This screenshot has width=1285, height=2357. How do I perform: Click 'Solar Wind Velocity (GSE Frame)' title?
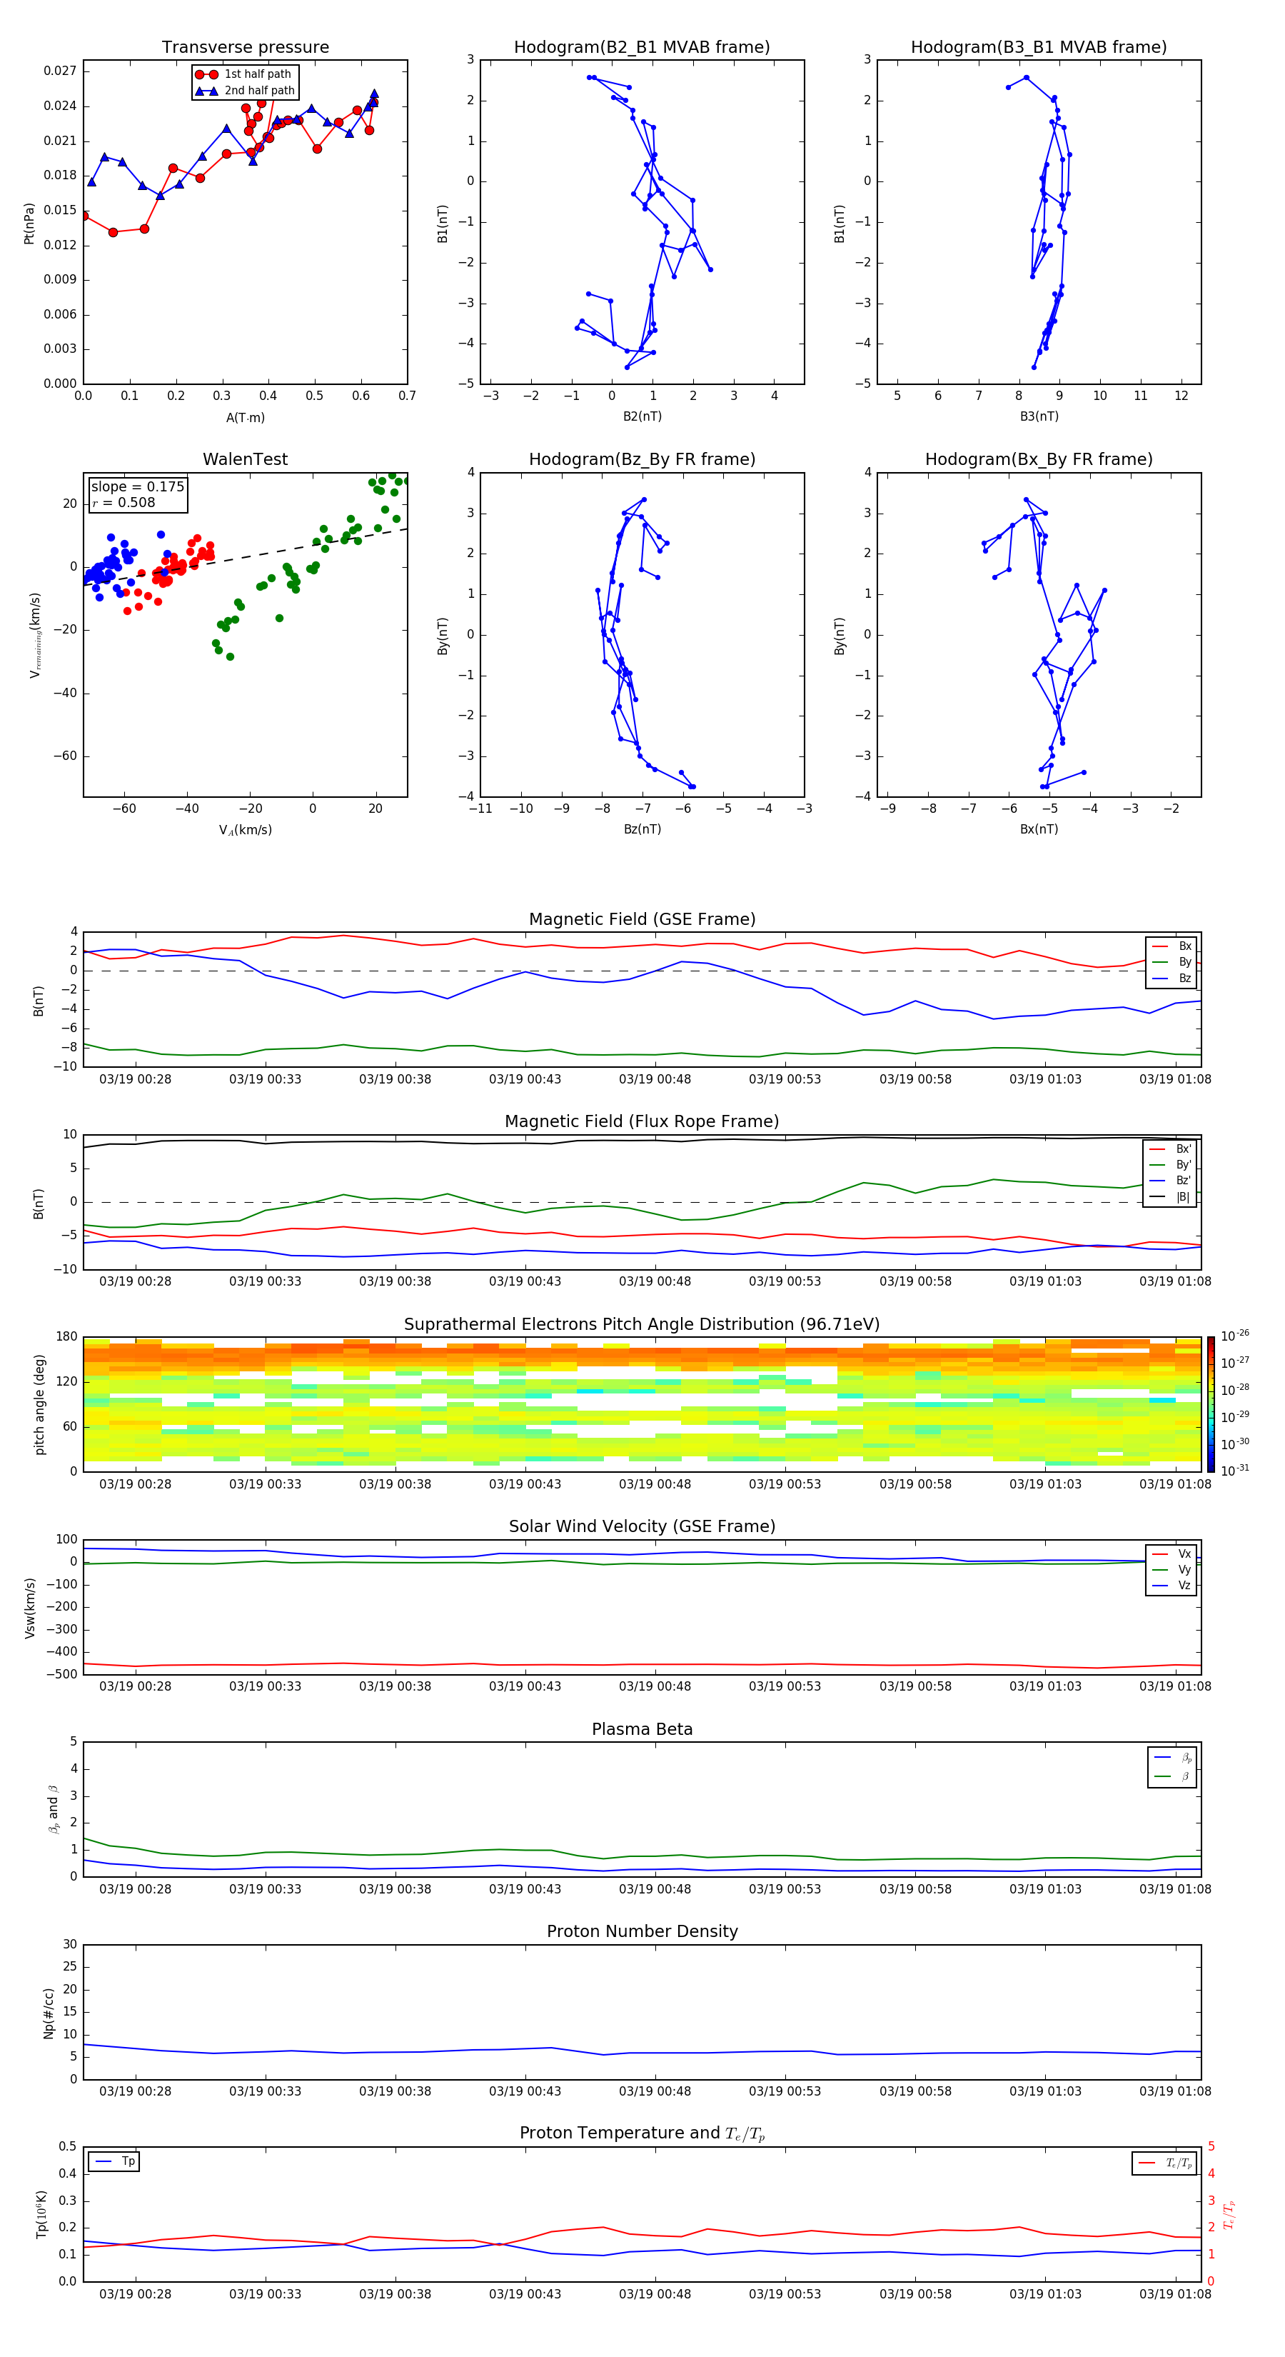642,1527
